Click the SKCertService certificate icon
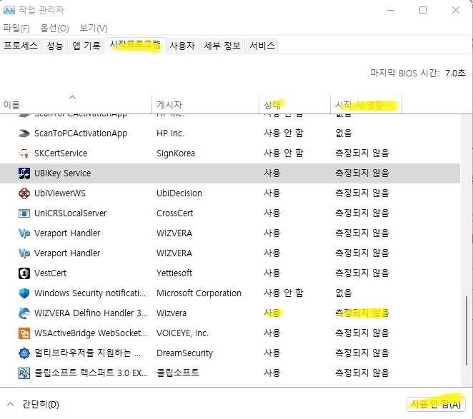473x419 pixels. [24, 153]
